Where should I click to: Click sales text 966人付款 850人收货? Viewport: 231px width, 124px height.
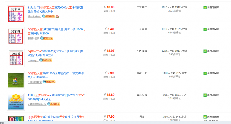[175, 95]
